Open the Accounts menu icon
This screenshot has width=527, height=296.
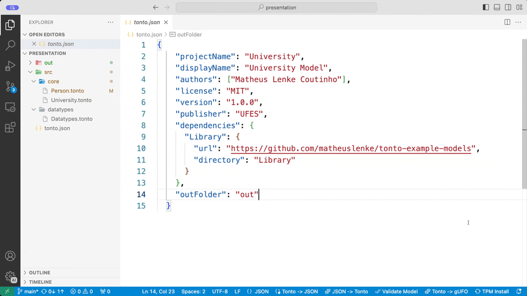tap(10, 256)
